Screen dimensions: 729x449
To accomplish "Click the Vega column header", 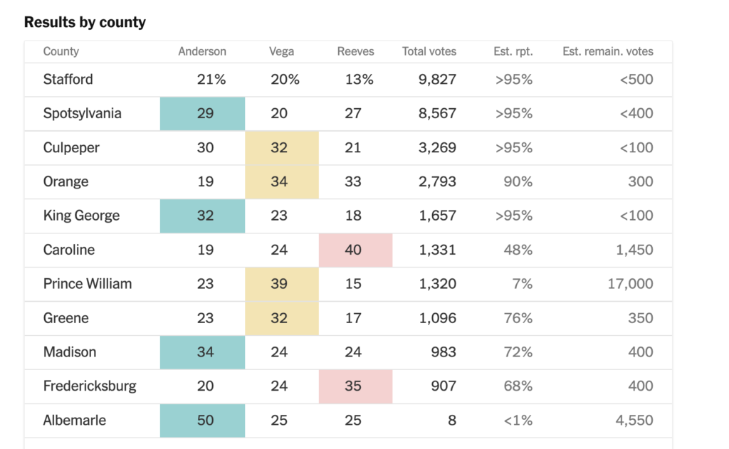I will tap(281, 51).
